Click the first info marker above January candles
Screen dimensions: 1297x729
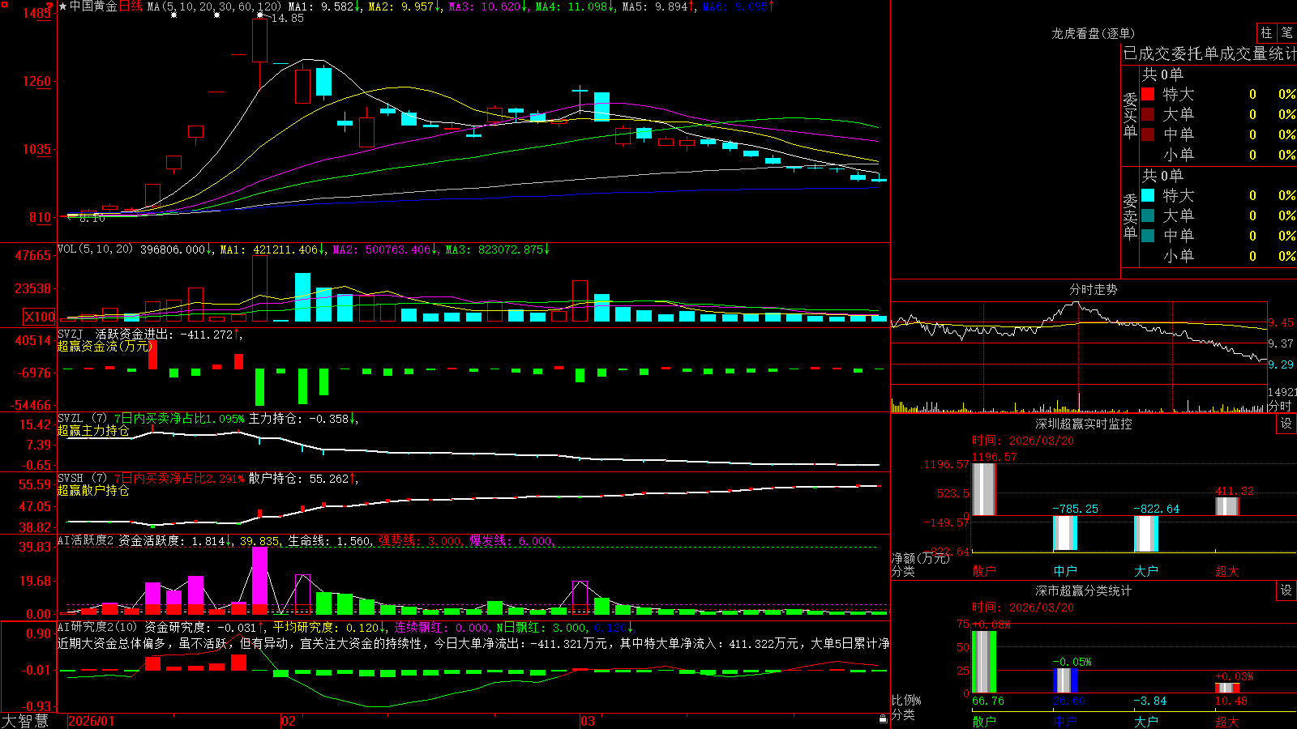[x=173, y=15]
